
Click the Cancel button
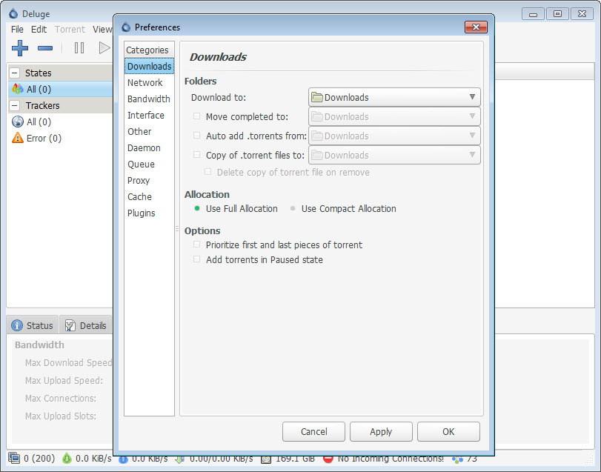click(x=314, y=432)
